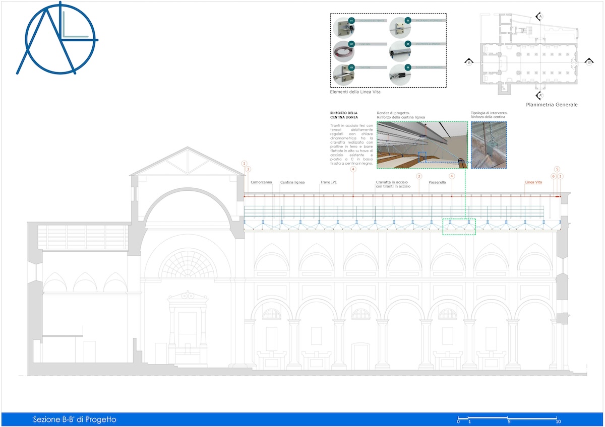Open the Tipologia di intervento photo
The image size is (605, 427).
coord(488,145)
